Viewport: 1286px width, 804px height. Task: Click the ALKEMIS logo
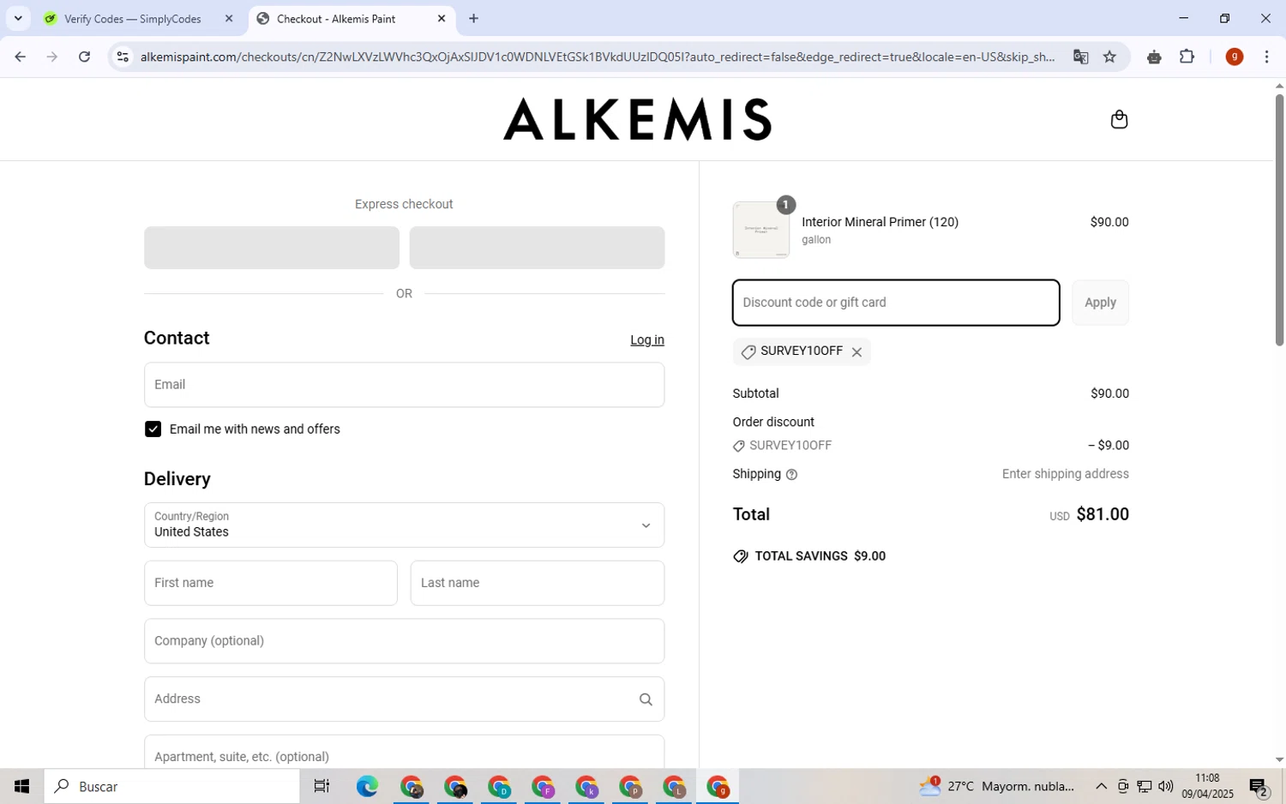637,119
